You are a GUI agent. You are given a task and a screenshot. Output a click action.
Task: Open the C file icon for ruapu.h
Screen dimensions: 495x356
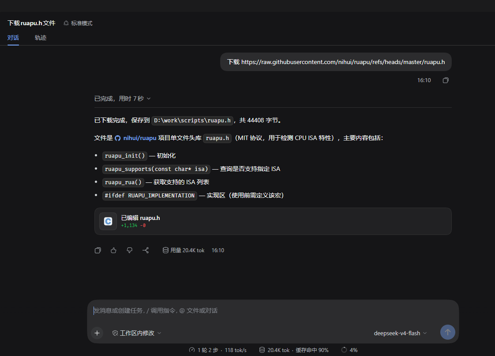[x=108, y=221]
